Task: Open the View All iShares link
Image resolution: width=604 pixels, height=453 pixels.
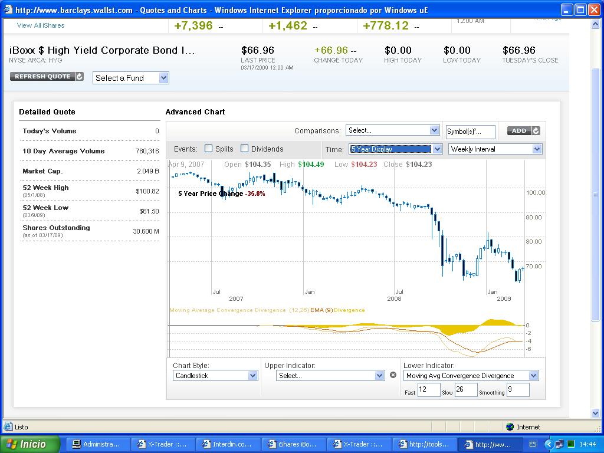Action: (41, 25)
